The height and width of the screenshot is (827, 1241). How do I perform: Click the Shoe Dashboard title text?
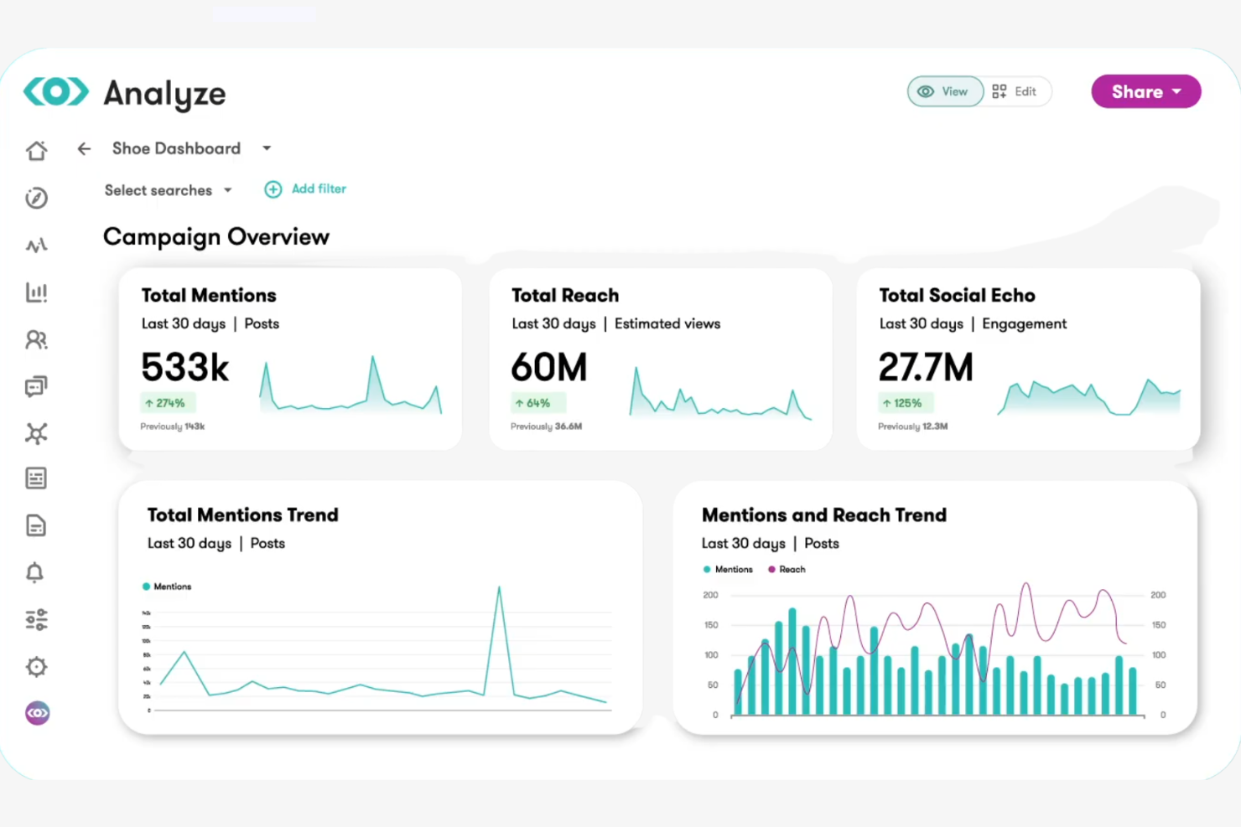coord(176,148)
